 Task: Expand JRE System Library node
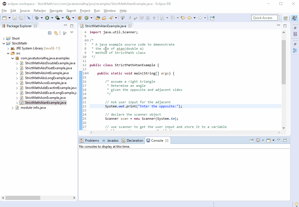[8, 49]
